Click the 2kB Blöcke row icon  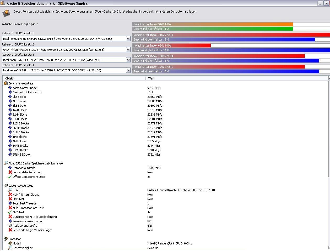pos(10,97)
